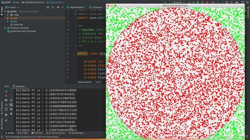This screenshot has width=250, height=140.
Task: Click the GetPI breadcrumb in navigation bar
Action: pos(6,2)
